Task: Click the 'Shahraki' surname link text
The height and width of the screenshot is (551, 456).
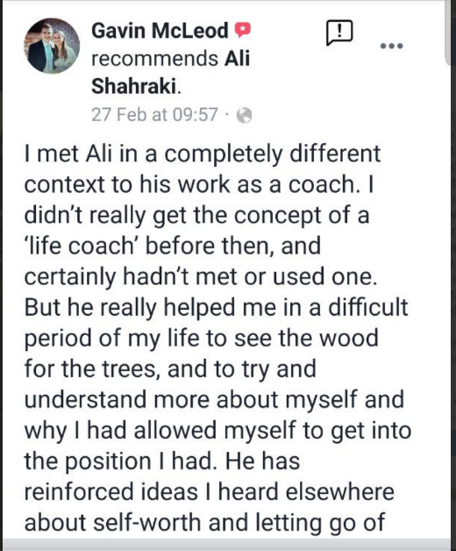Action: (134, 86)
